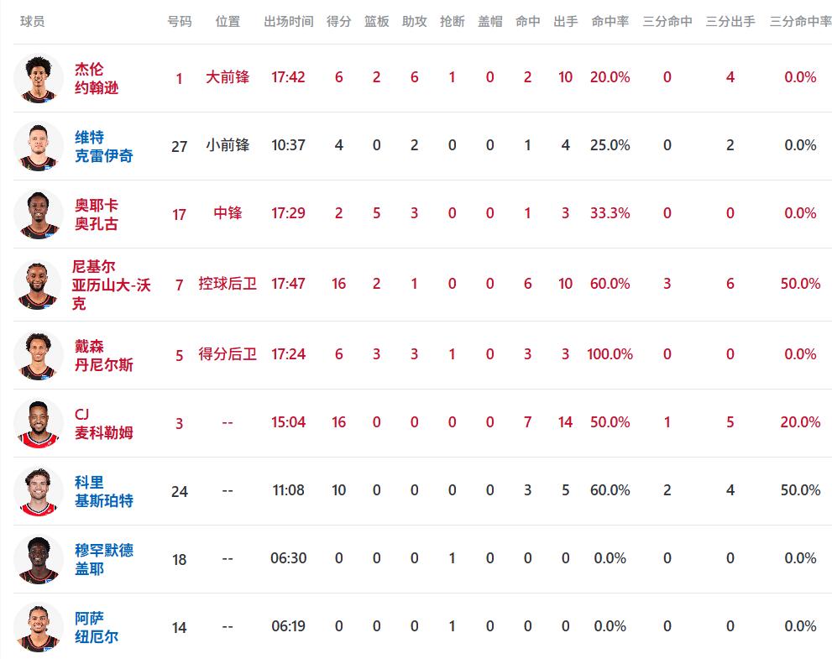Click CJ 麦科勒姆's headshot image

tap(39, 423)
